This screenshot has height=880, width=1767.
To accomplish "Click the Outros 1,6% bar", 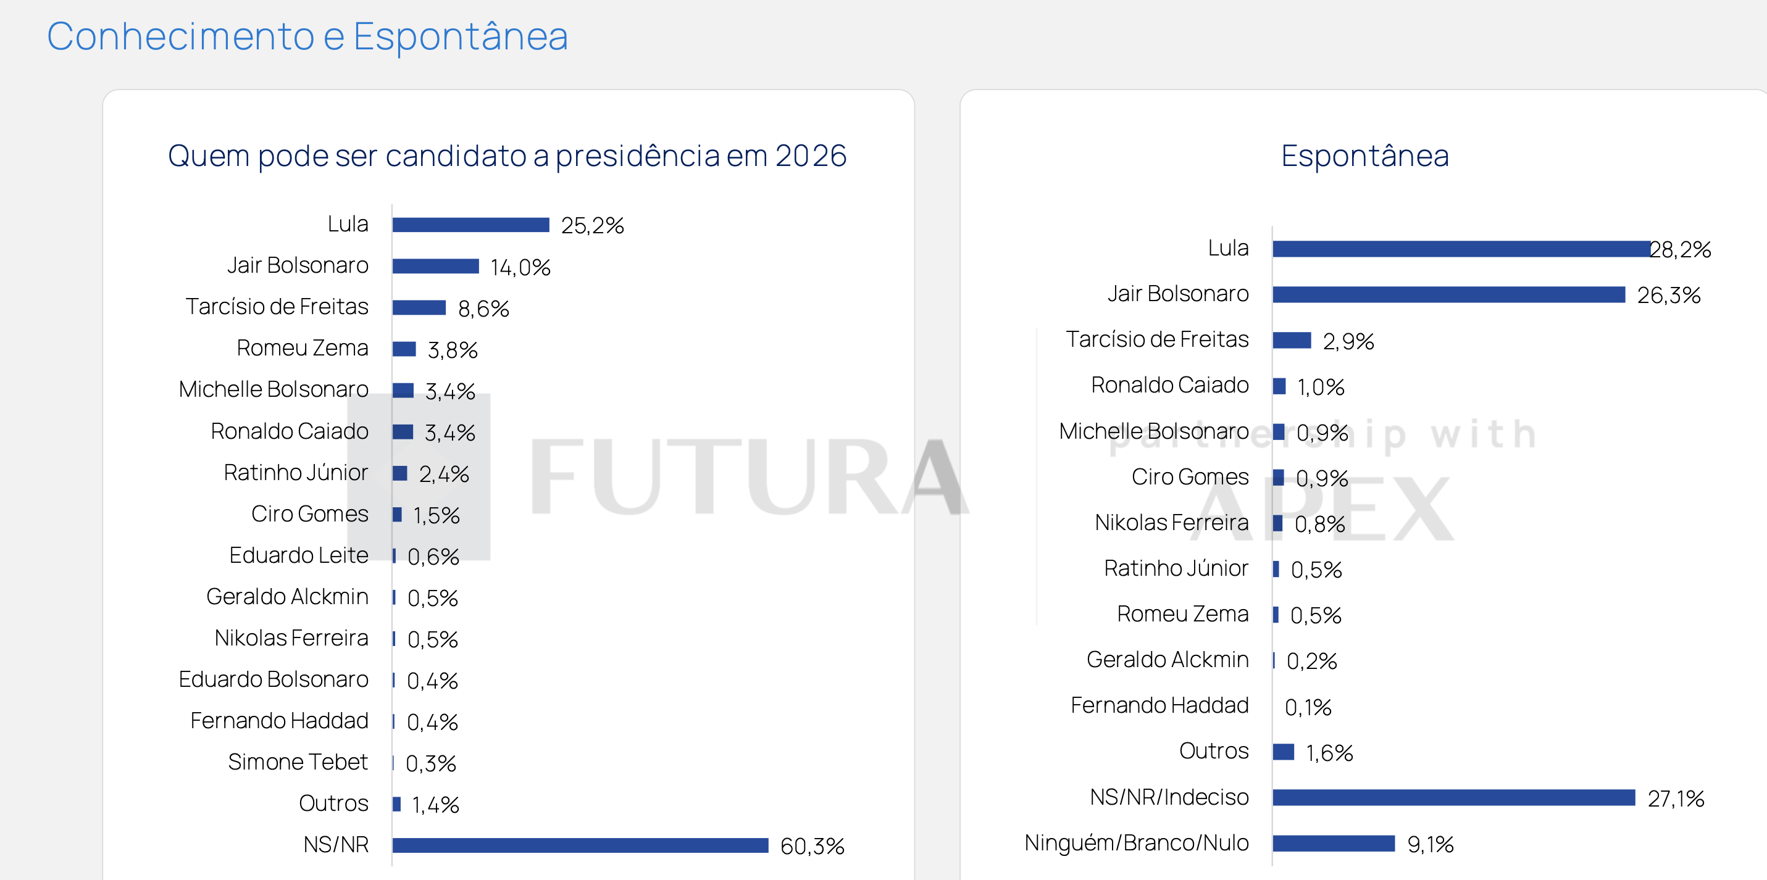I will (1283, 752).
